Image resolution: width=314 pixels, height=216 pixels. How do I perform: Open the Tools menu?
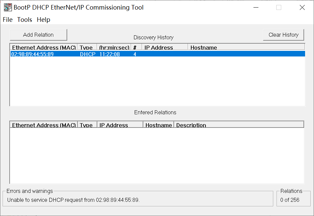[25, 20]
